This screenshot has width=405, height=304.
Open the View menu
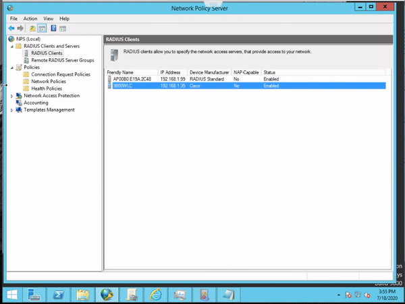pyautogui.click(x=48, y=18)
